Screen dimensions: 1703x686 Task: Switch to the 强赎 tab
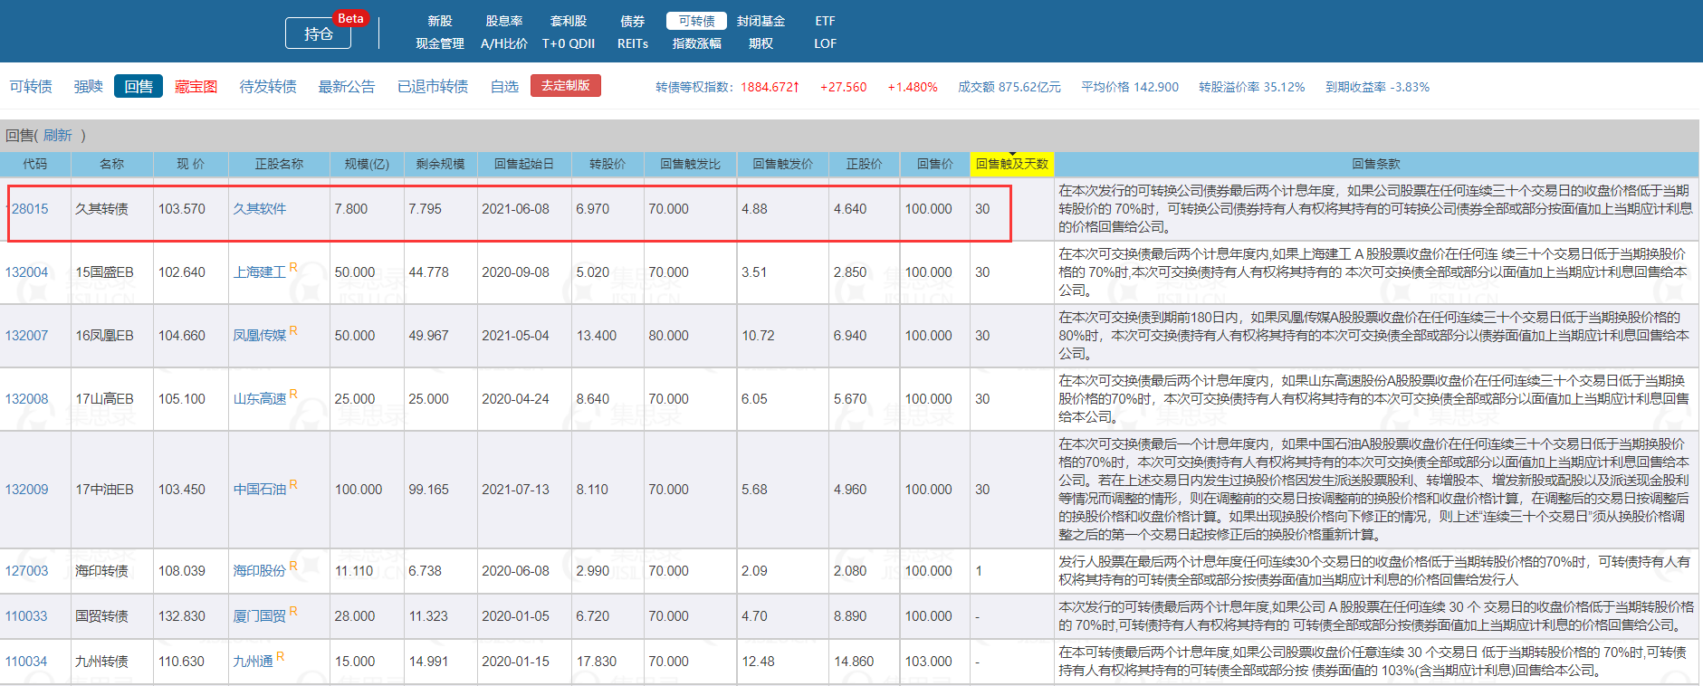coord(88,87)
